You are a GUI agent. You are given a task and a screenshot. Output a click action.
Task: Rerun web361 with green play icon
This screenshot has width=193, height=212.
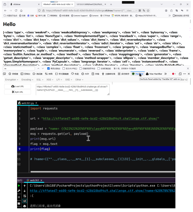click(x=19, y=186)
